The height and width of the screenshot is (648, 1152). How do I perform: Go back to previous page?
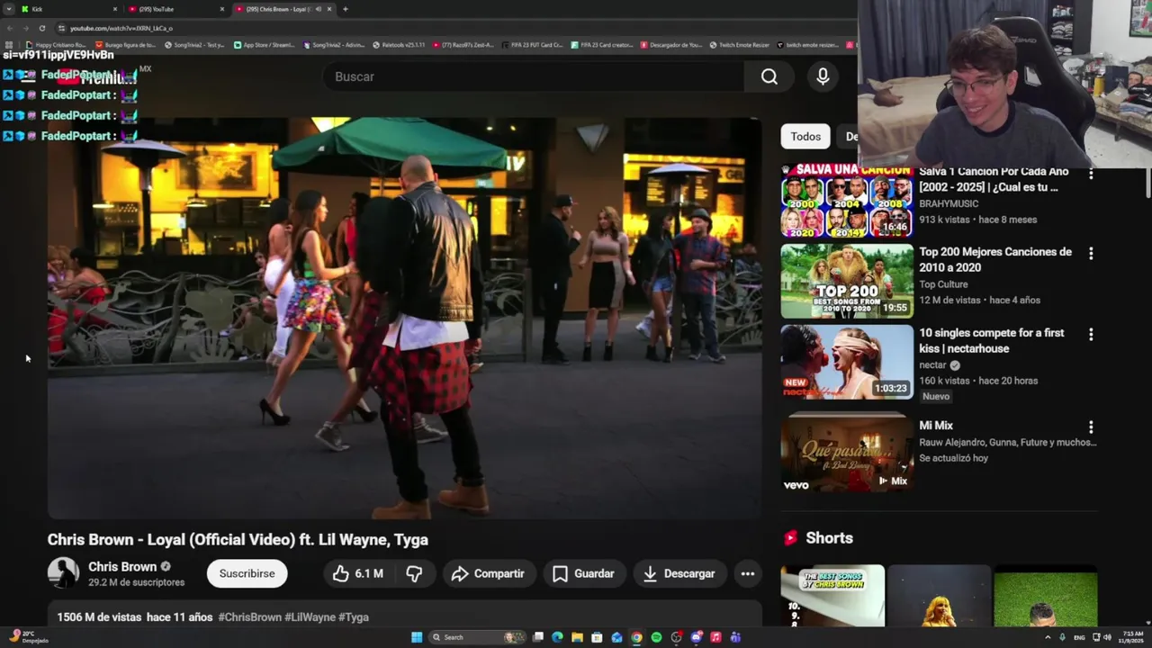pos(9,28)
